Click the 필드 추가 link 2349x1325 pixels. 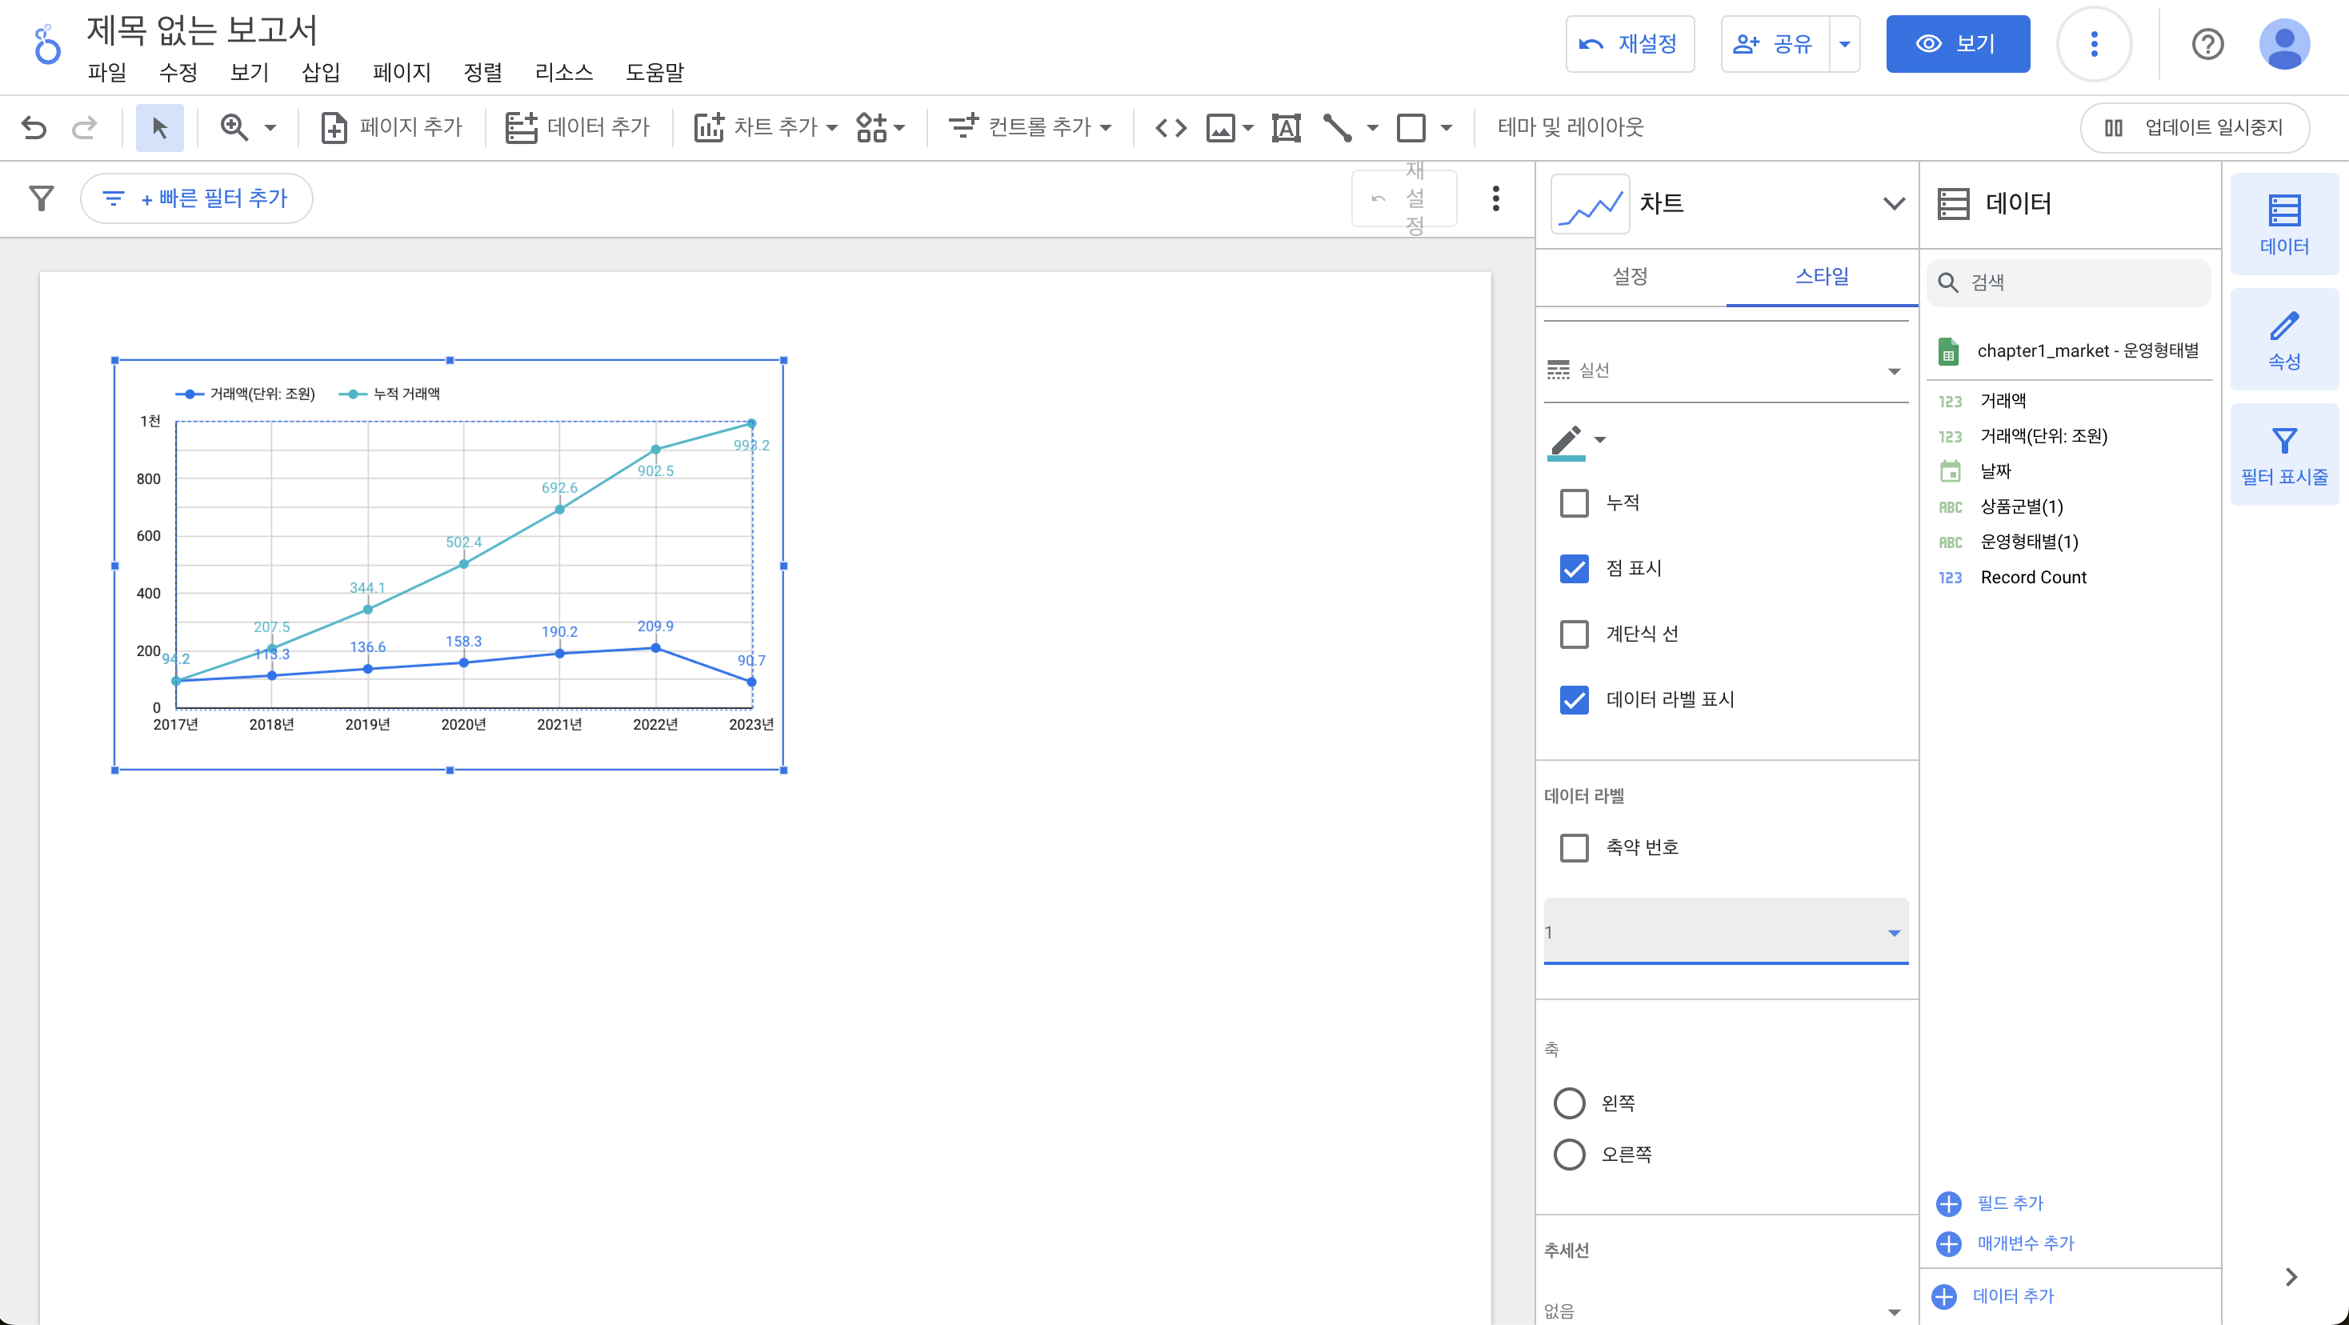click(x=2009, y=1203)
